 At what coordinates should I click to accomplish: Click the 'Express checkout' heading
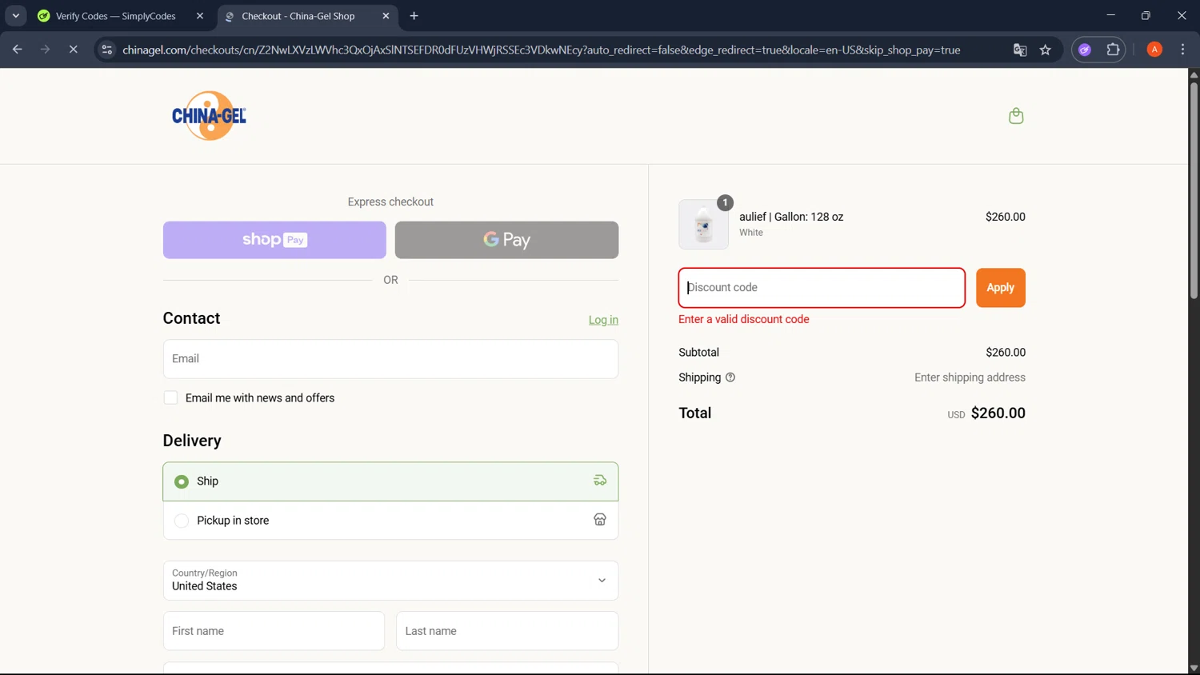(390, 202)
